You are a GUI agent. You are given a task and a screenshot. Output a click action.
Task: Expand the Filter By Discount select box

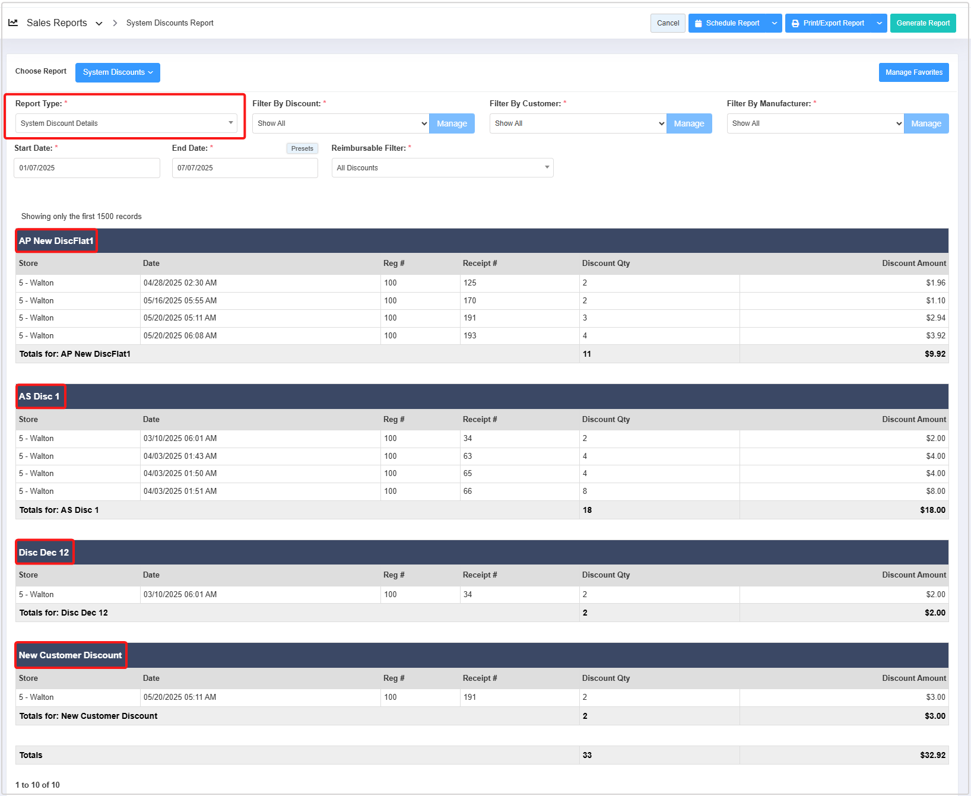340,123
